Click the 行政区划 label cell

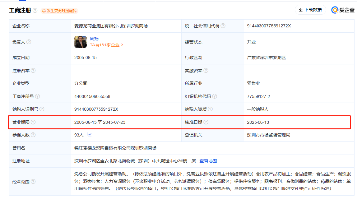(213, 58)
